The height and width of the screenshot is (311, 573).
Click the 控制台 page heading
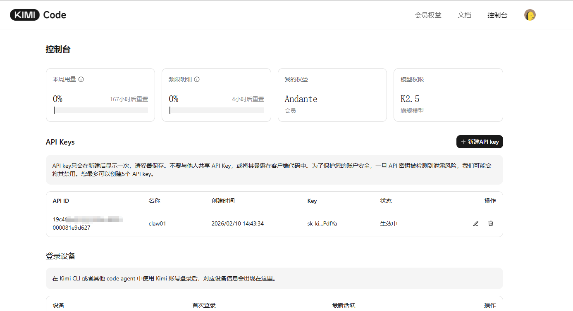coord(58,50)
